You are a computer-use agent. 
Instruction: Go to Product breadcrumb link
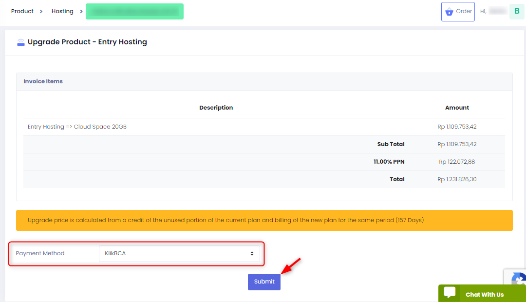pos(22,11)
